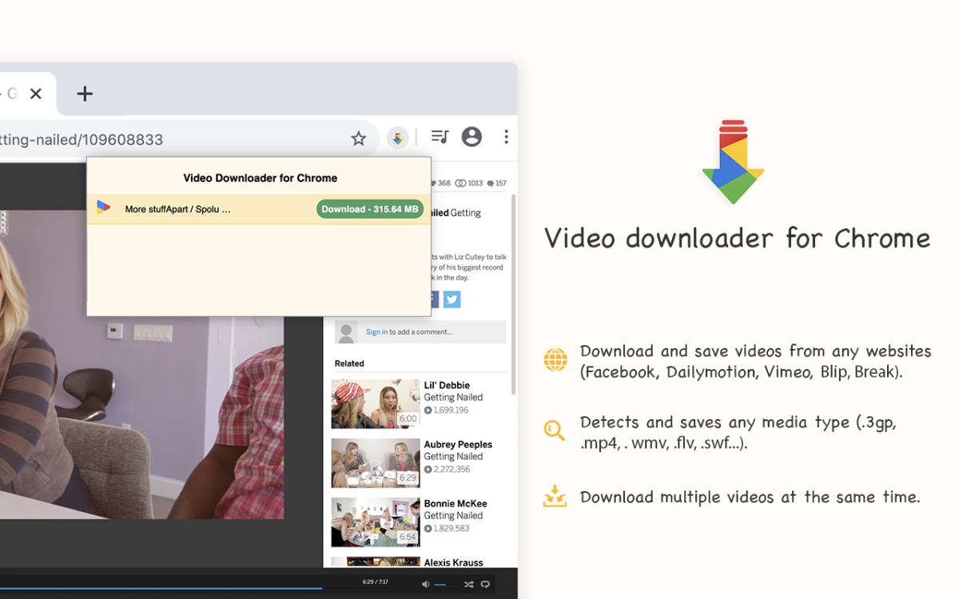Screen dimensions: 959x599
Task: Click the volume speaker icon
Action: tap(425, 585)
